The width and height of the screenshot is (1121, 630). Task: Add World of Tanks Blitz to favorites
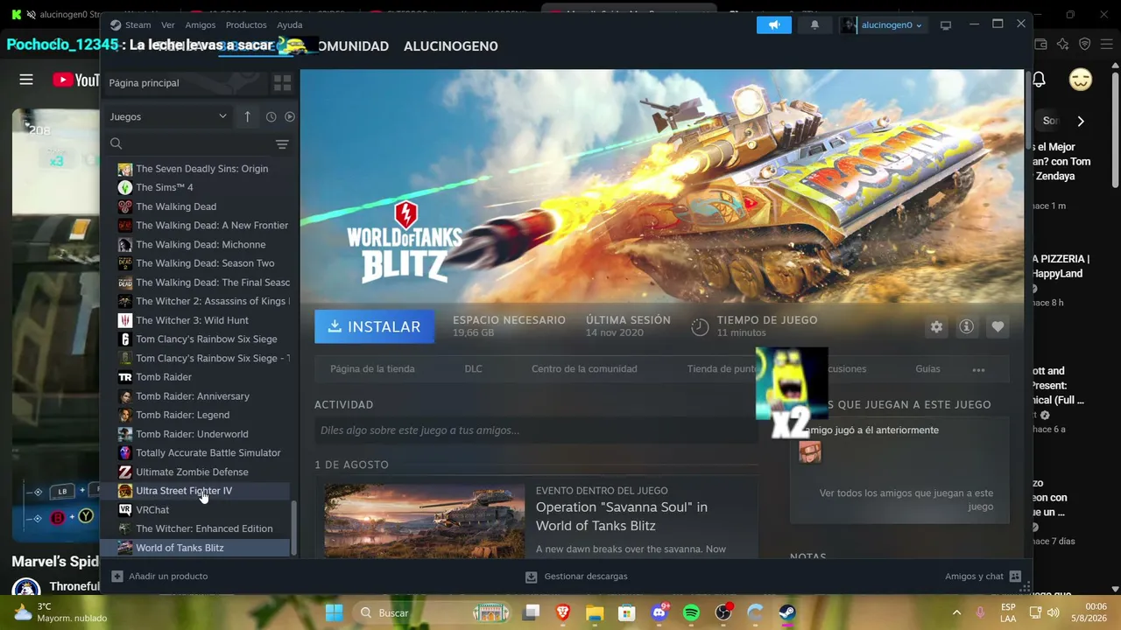tap(998, 326)
